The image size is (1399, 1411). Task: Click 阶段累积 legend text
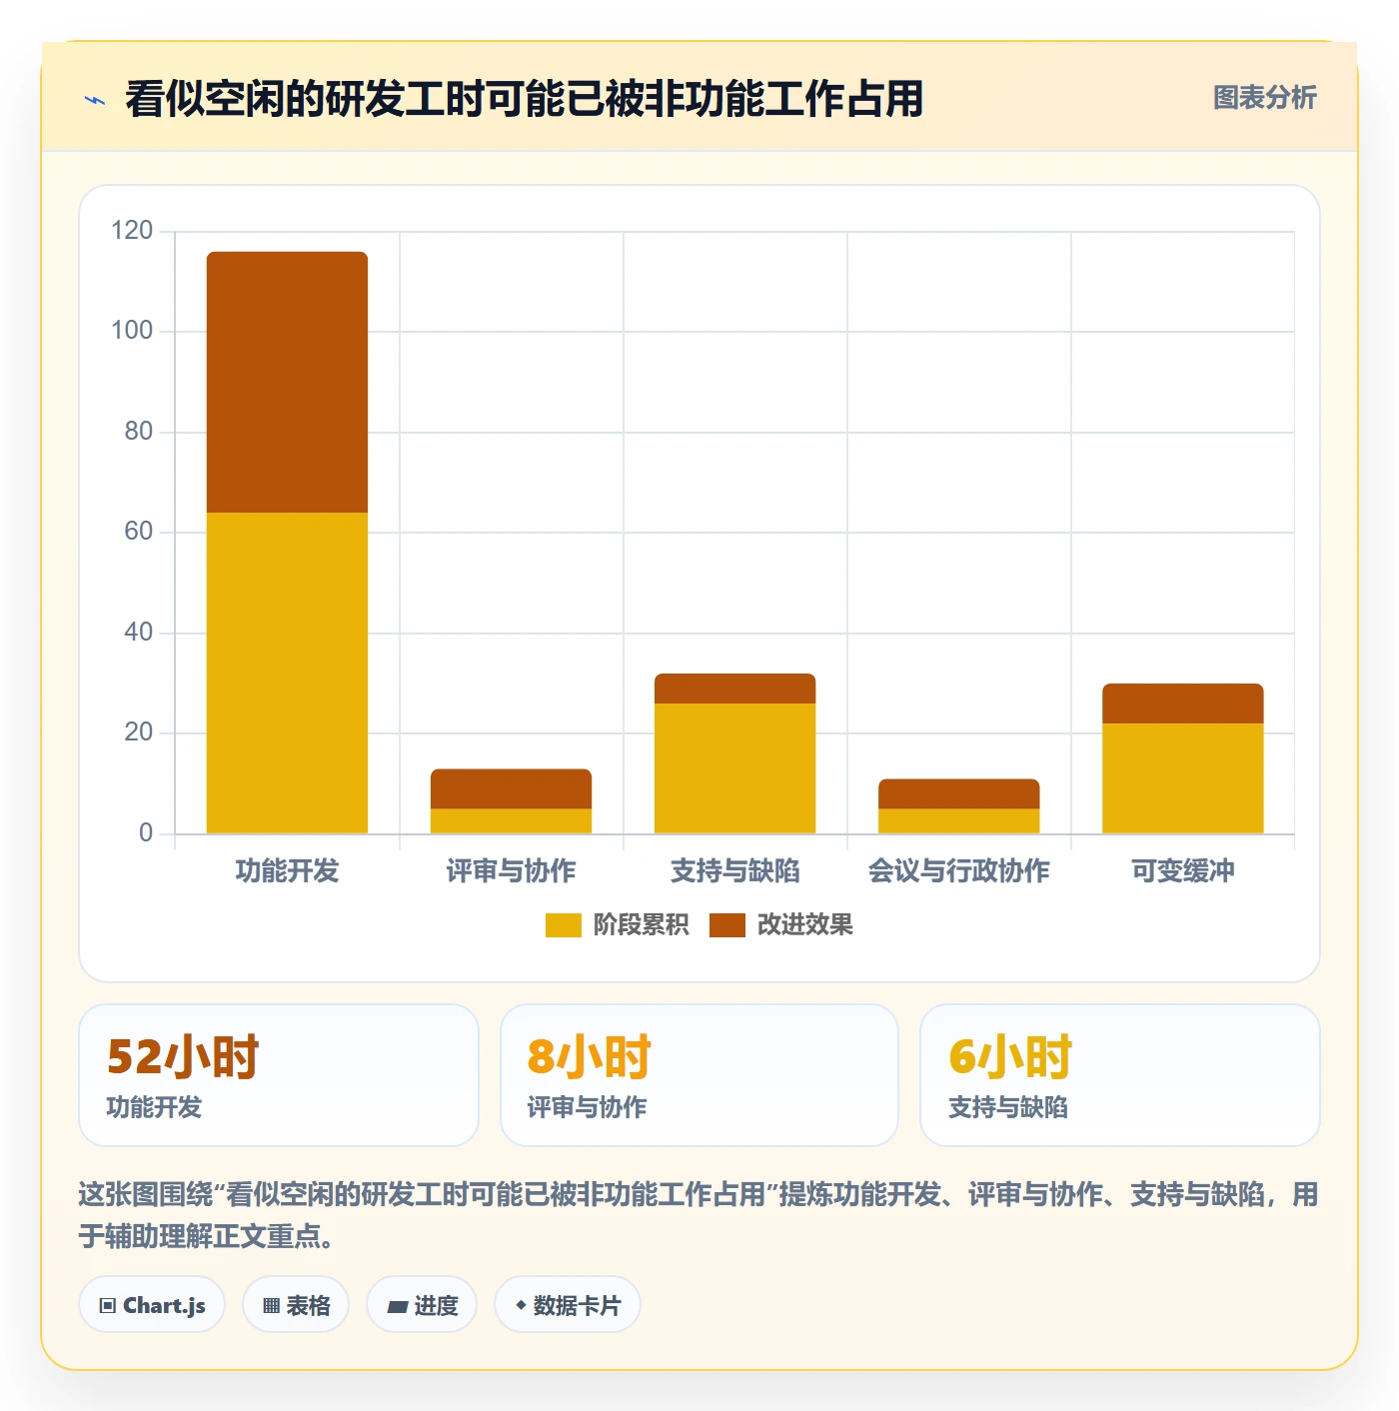[641, 925]
